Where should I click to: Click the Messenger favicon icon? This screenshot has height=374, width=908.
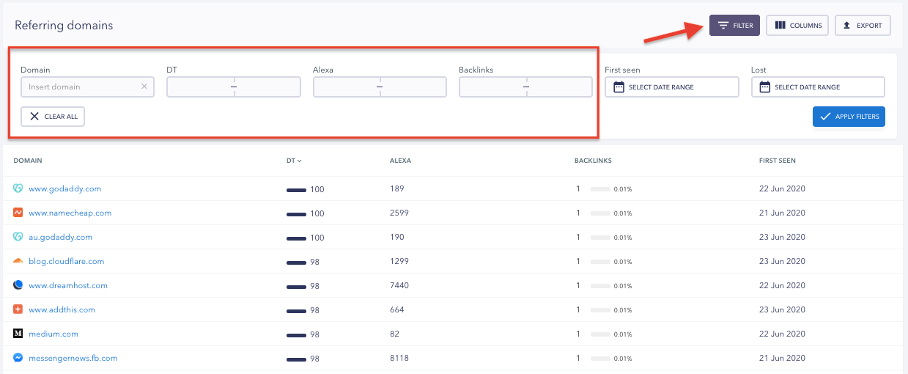[18, 358]
